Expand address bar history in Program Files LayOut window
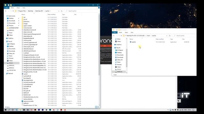The width and height of the screenshot is (204, 114). (x=59, y=11)
